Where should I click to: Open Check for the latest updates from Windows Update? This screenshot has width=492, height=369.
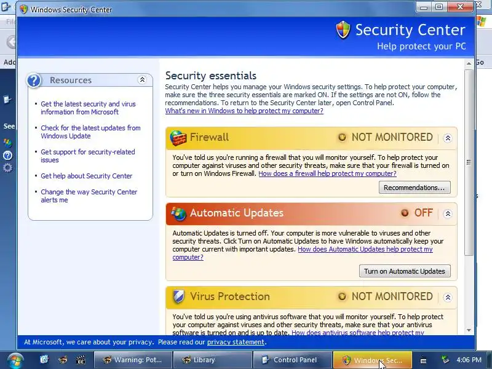pyautogui.click(x=90, y=132)
